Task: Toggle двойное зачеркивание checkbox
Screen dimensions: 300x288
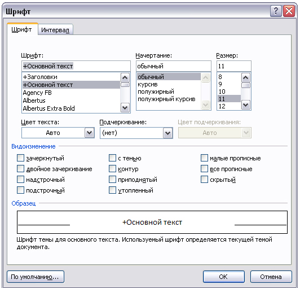Action: [20, 169]
